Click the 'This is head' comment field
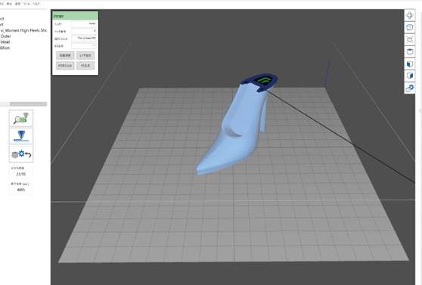This screenshot has height=285, width=422. [84, 39]
